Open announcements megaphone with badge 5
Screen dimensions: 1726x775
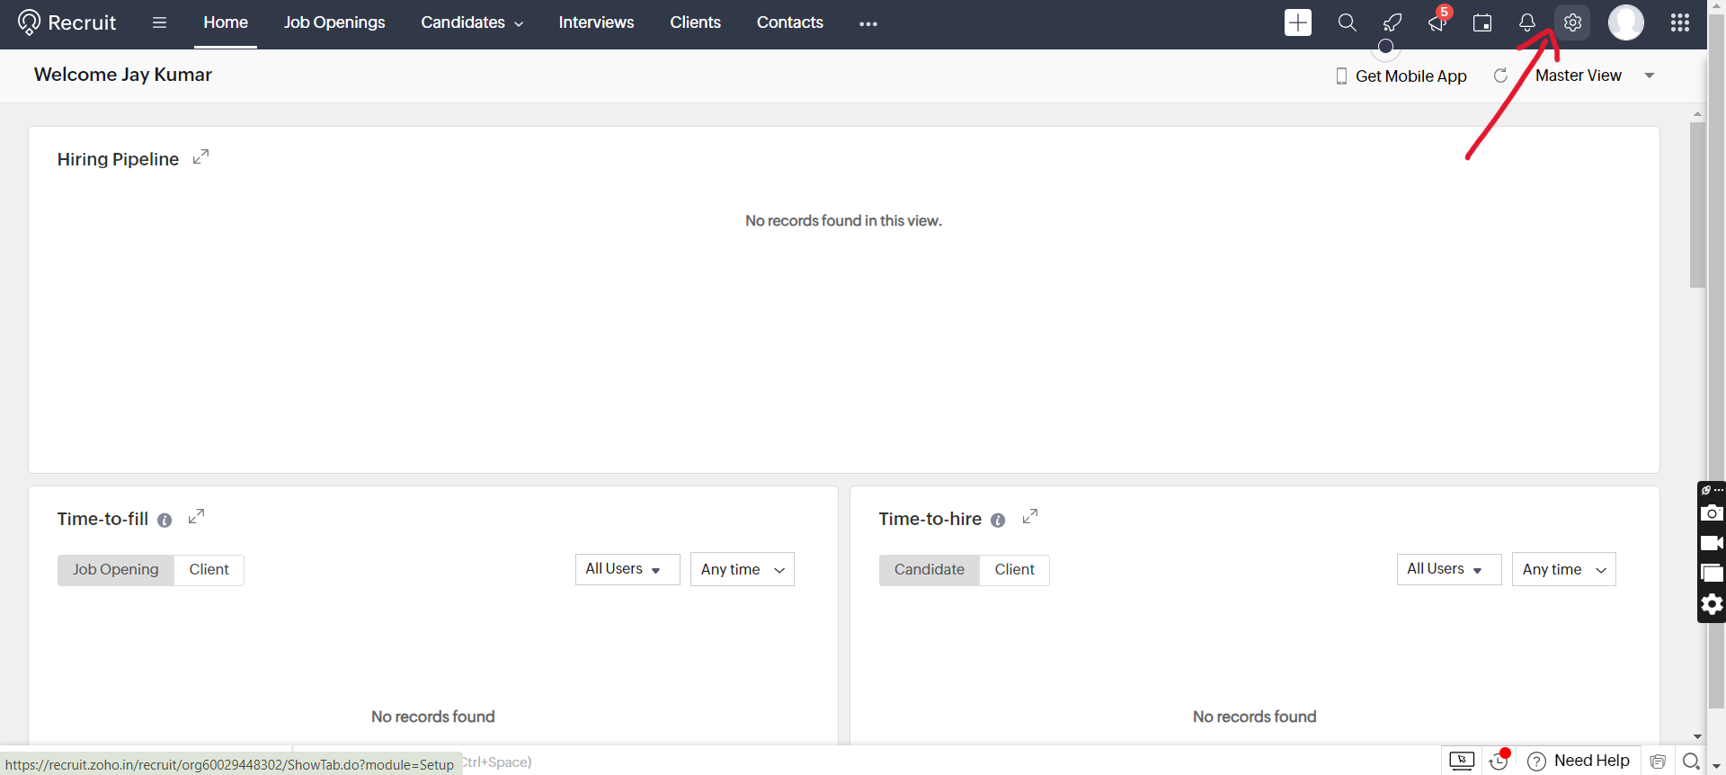1438,22
